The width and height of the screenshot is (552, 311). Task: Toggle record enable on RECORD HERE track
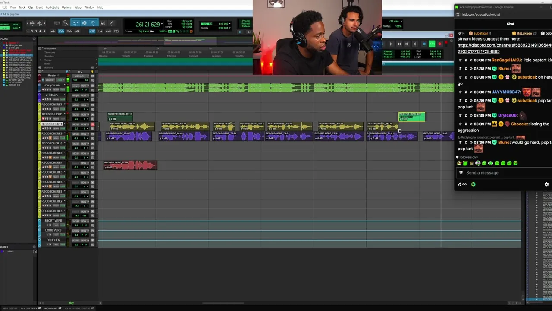click(x=44, y=119)
